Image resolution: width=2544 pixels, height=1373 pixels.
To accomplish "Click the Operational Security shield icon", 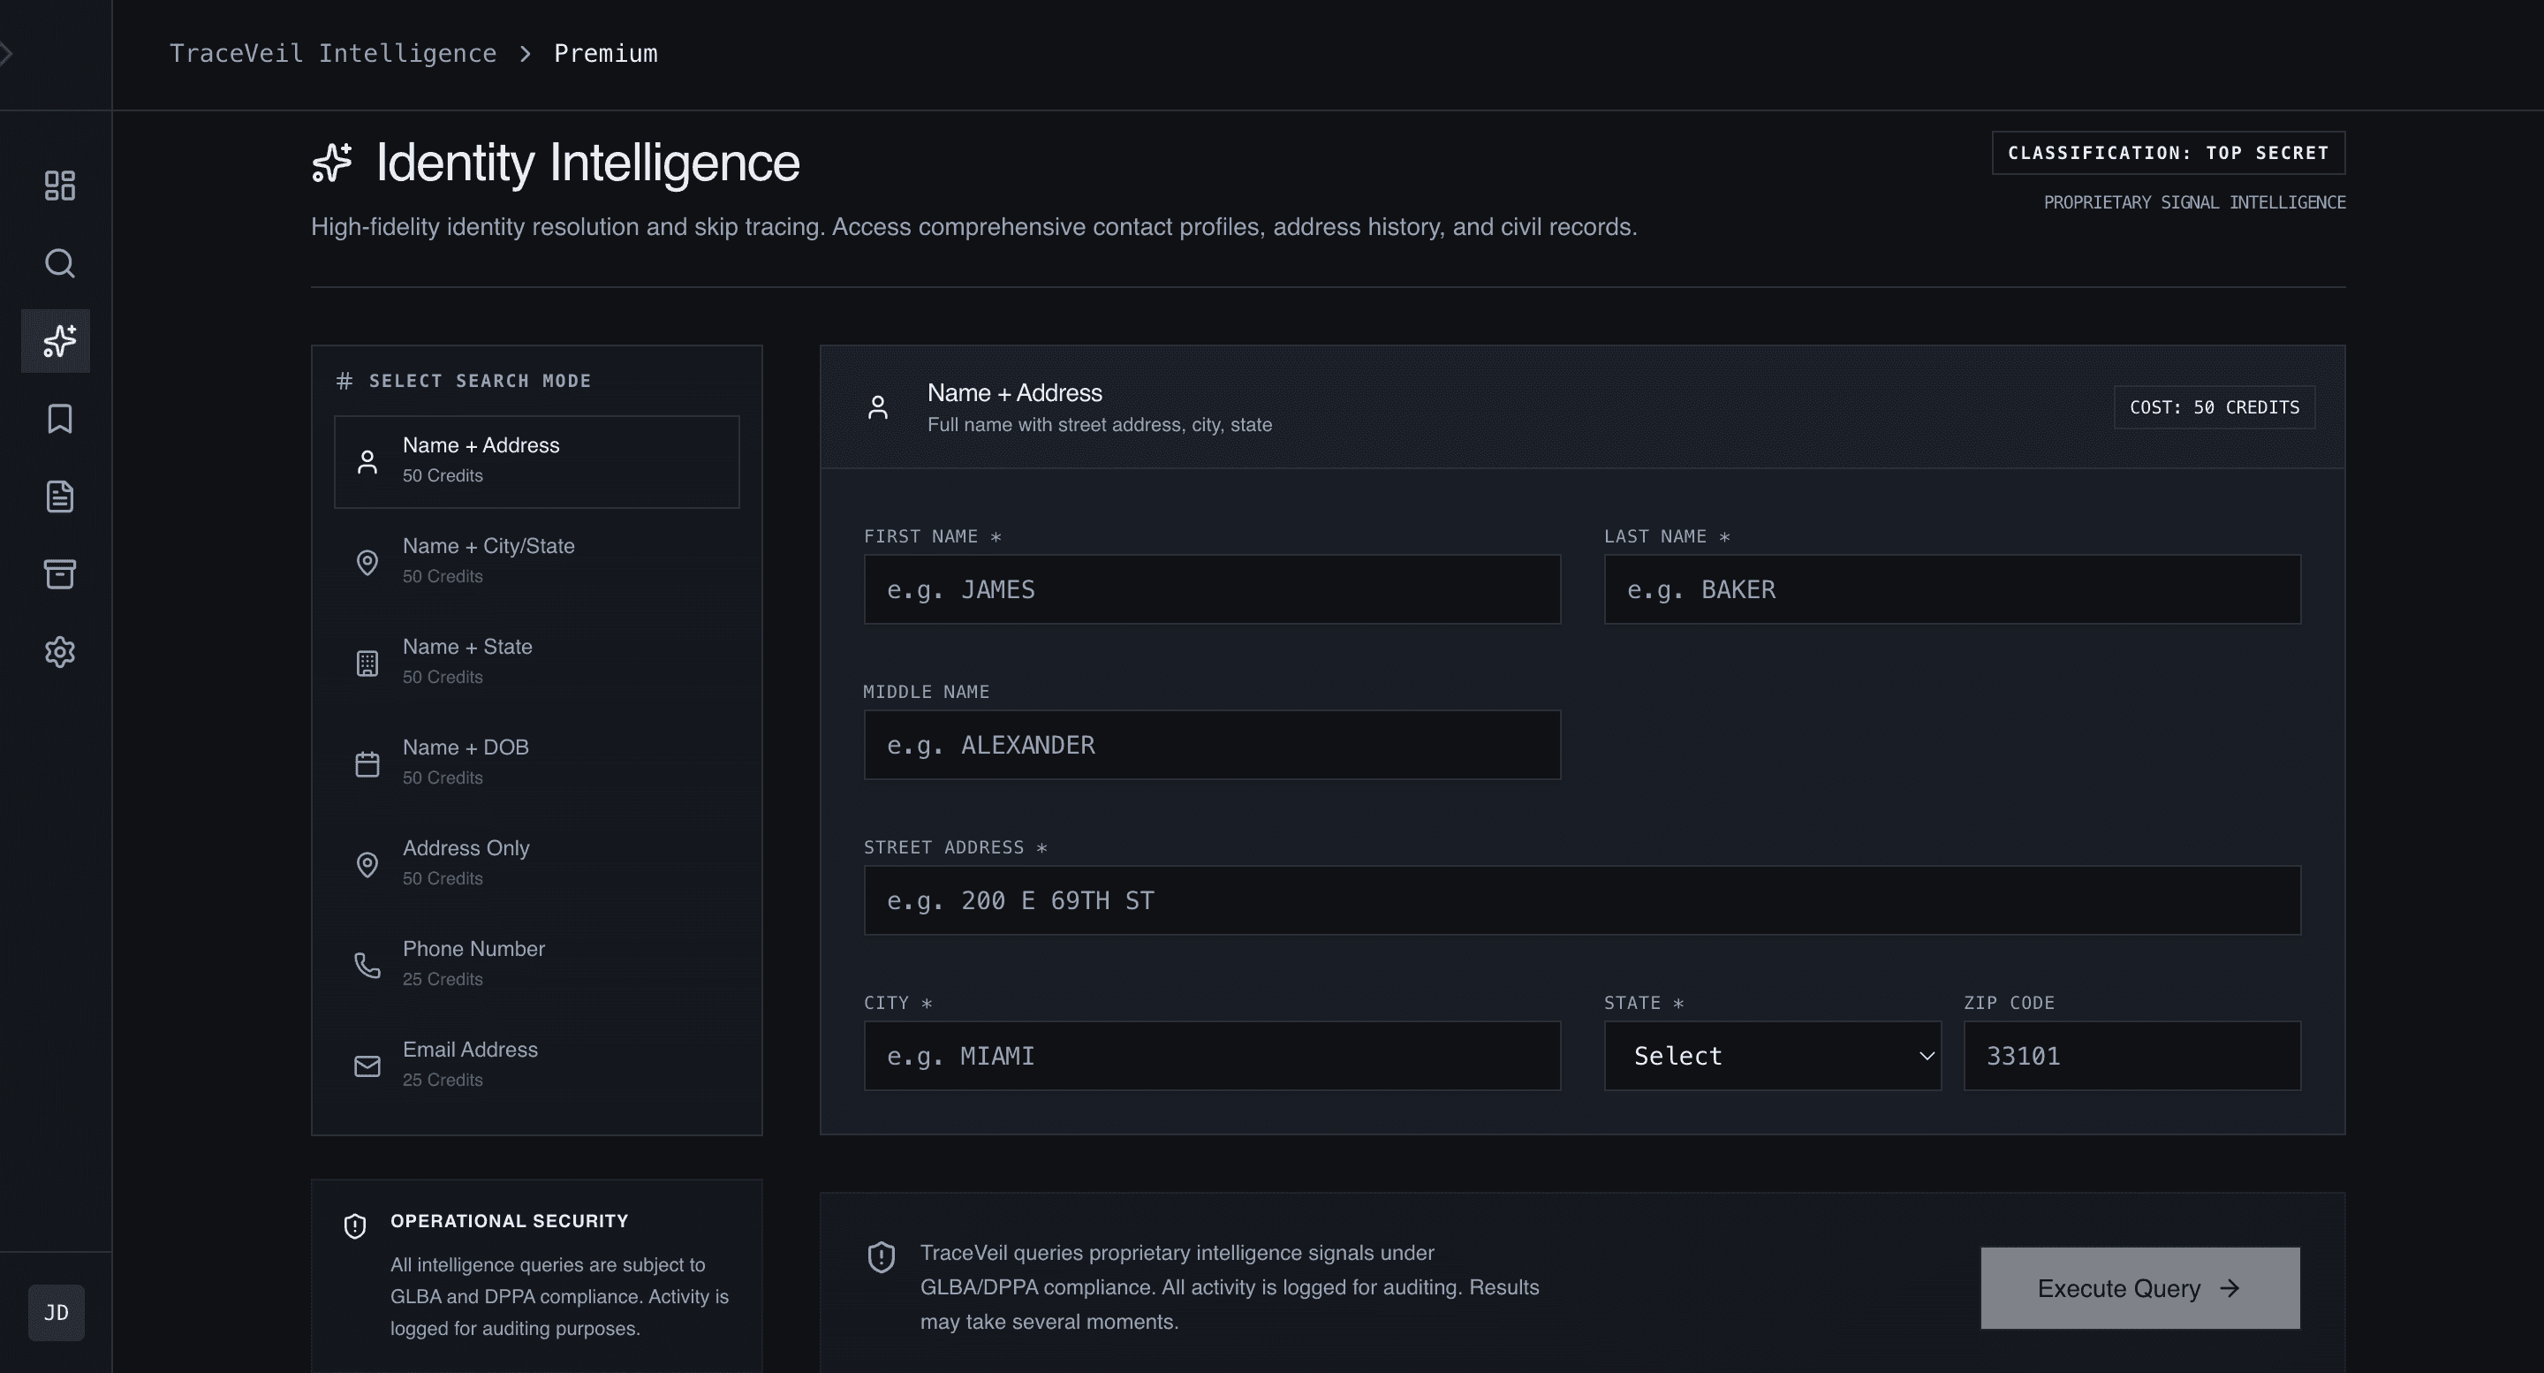I will point(354,1225).
